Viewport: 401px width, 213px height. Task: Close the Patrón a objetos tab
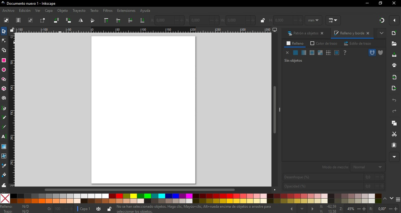tap(322, 33)
